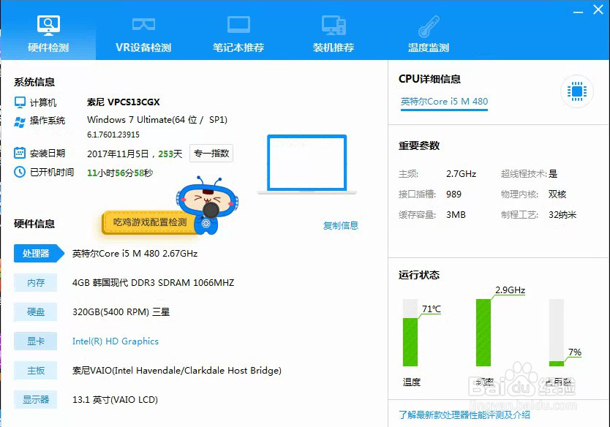The image size is (610, 427).
Task: Select the 显示器 monitor category
Action: click(35, 400)
